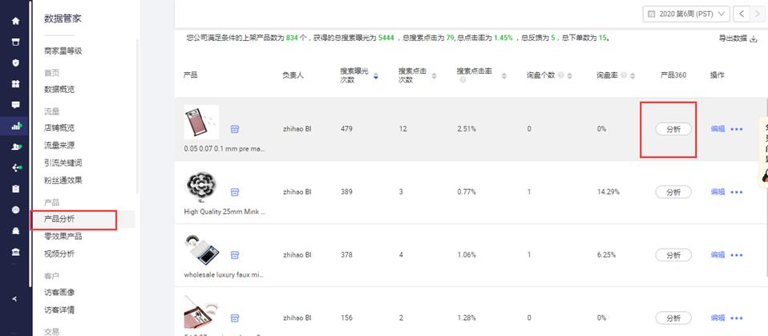Open 视频分析 menu item
Screen dimensions: 768x336
pos(59,253)
